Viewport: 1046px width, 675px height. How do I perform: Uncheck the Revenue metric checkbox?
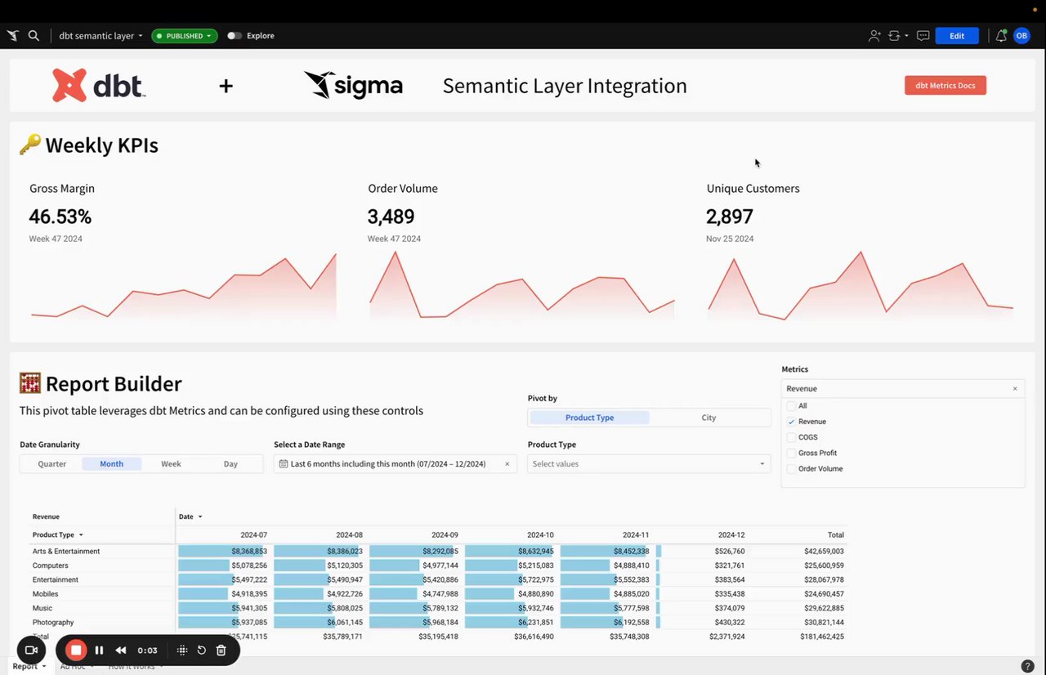pyautogui.click(x=791, y=422)
